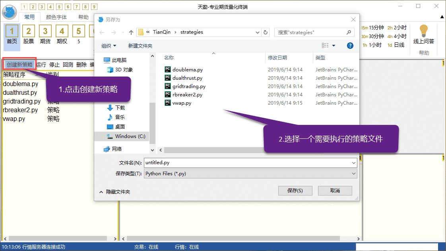Refresh the strategies folder listing
The width and height of the screenshot is (446, 251).
[x=266, y=32]
